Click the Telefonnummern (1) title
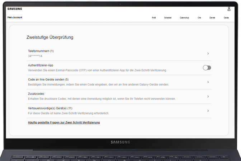This screenshot has height=161, width=241. pos(41,51)
